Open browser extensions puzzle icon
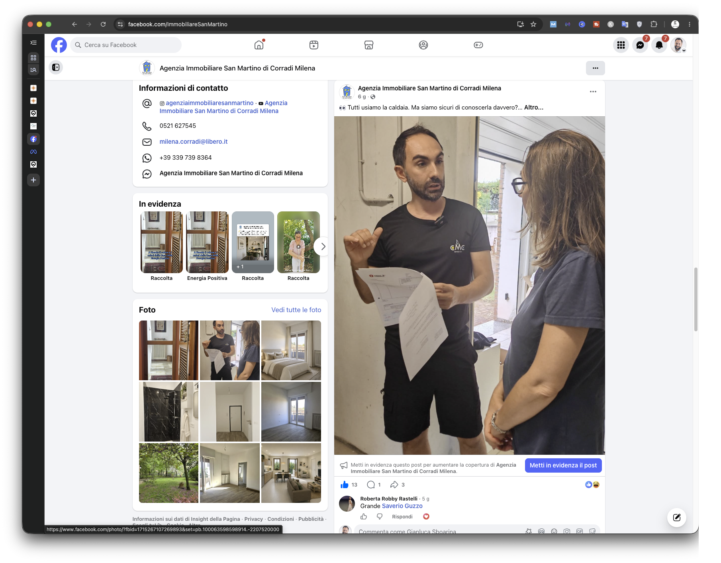Screen dimensions: 721x563 coord(654,24)
